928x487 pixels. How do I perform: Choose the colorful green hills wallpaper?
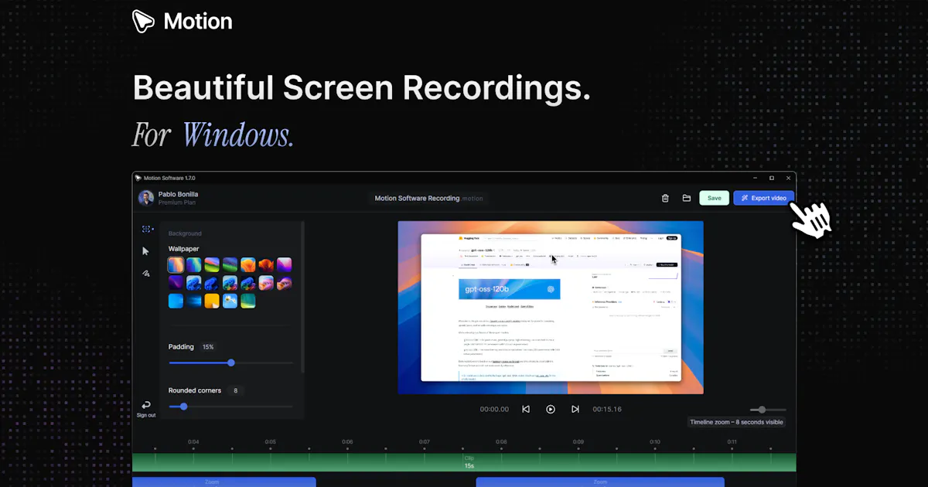click(x=212, y=264)
